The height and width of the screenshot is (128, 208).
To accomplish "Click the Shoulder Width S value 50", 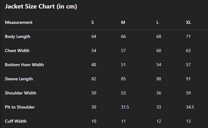I will 94,93.
